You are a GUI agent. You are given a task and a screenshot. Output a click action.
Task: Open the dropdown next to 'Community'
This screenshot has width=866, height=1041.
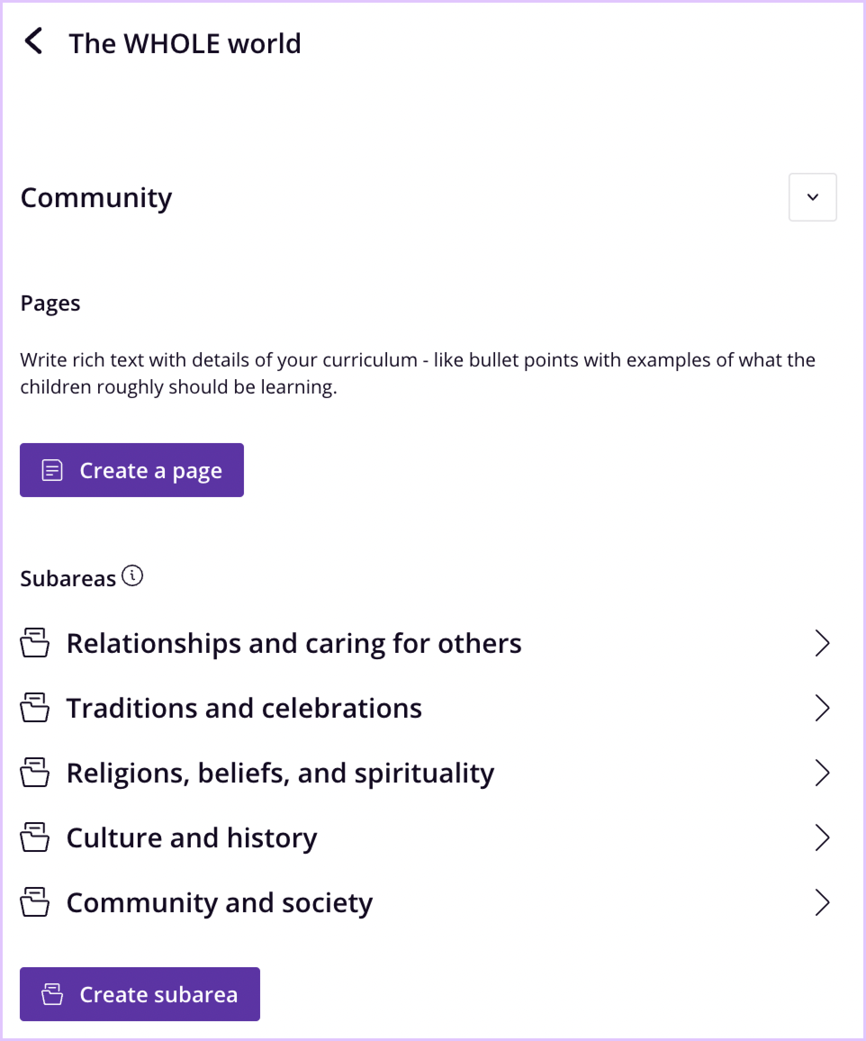[812, 197]
